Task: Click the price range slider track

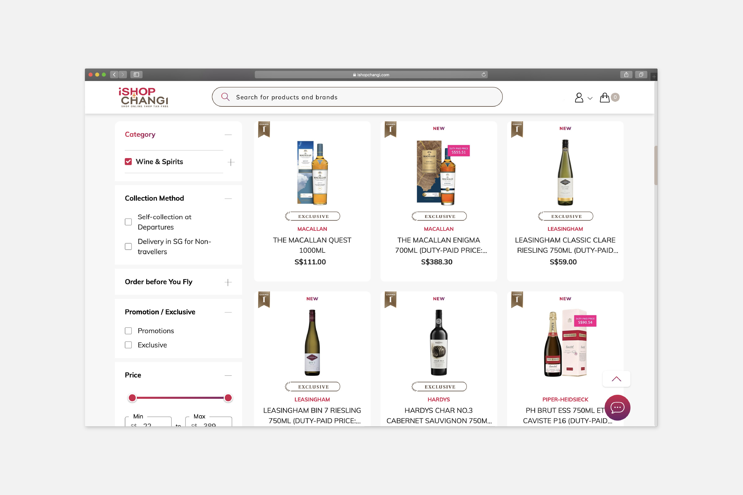Action: pos(180,398)
